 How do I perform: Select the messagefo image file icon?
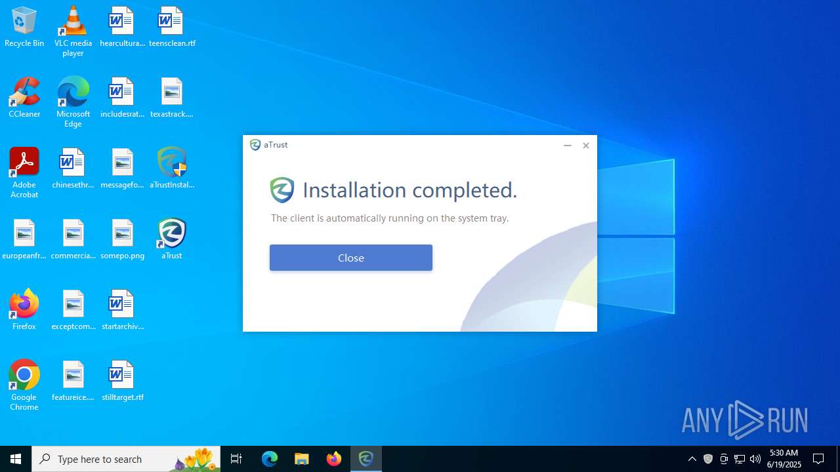tap(122, 169)
